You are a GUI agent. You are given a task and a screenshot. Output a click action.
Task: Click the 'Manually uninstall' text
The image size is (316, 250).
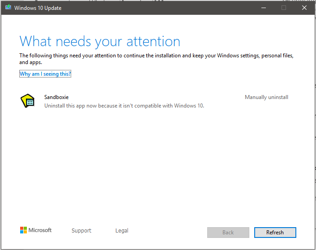click(x=266, y=97)
